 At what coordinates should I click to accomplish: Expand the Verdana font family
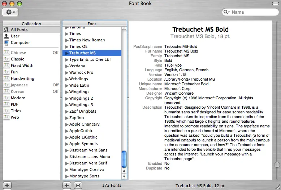point(67,66)
